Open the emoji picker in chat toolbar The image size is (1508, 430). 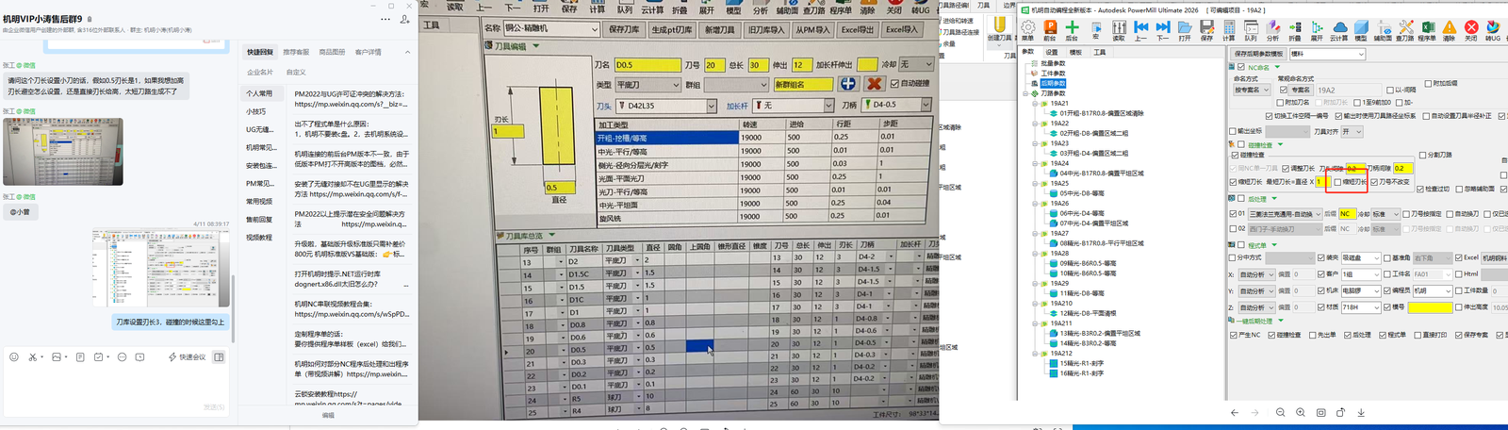click(x=13, y=356)
